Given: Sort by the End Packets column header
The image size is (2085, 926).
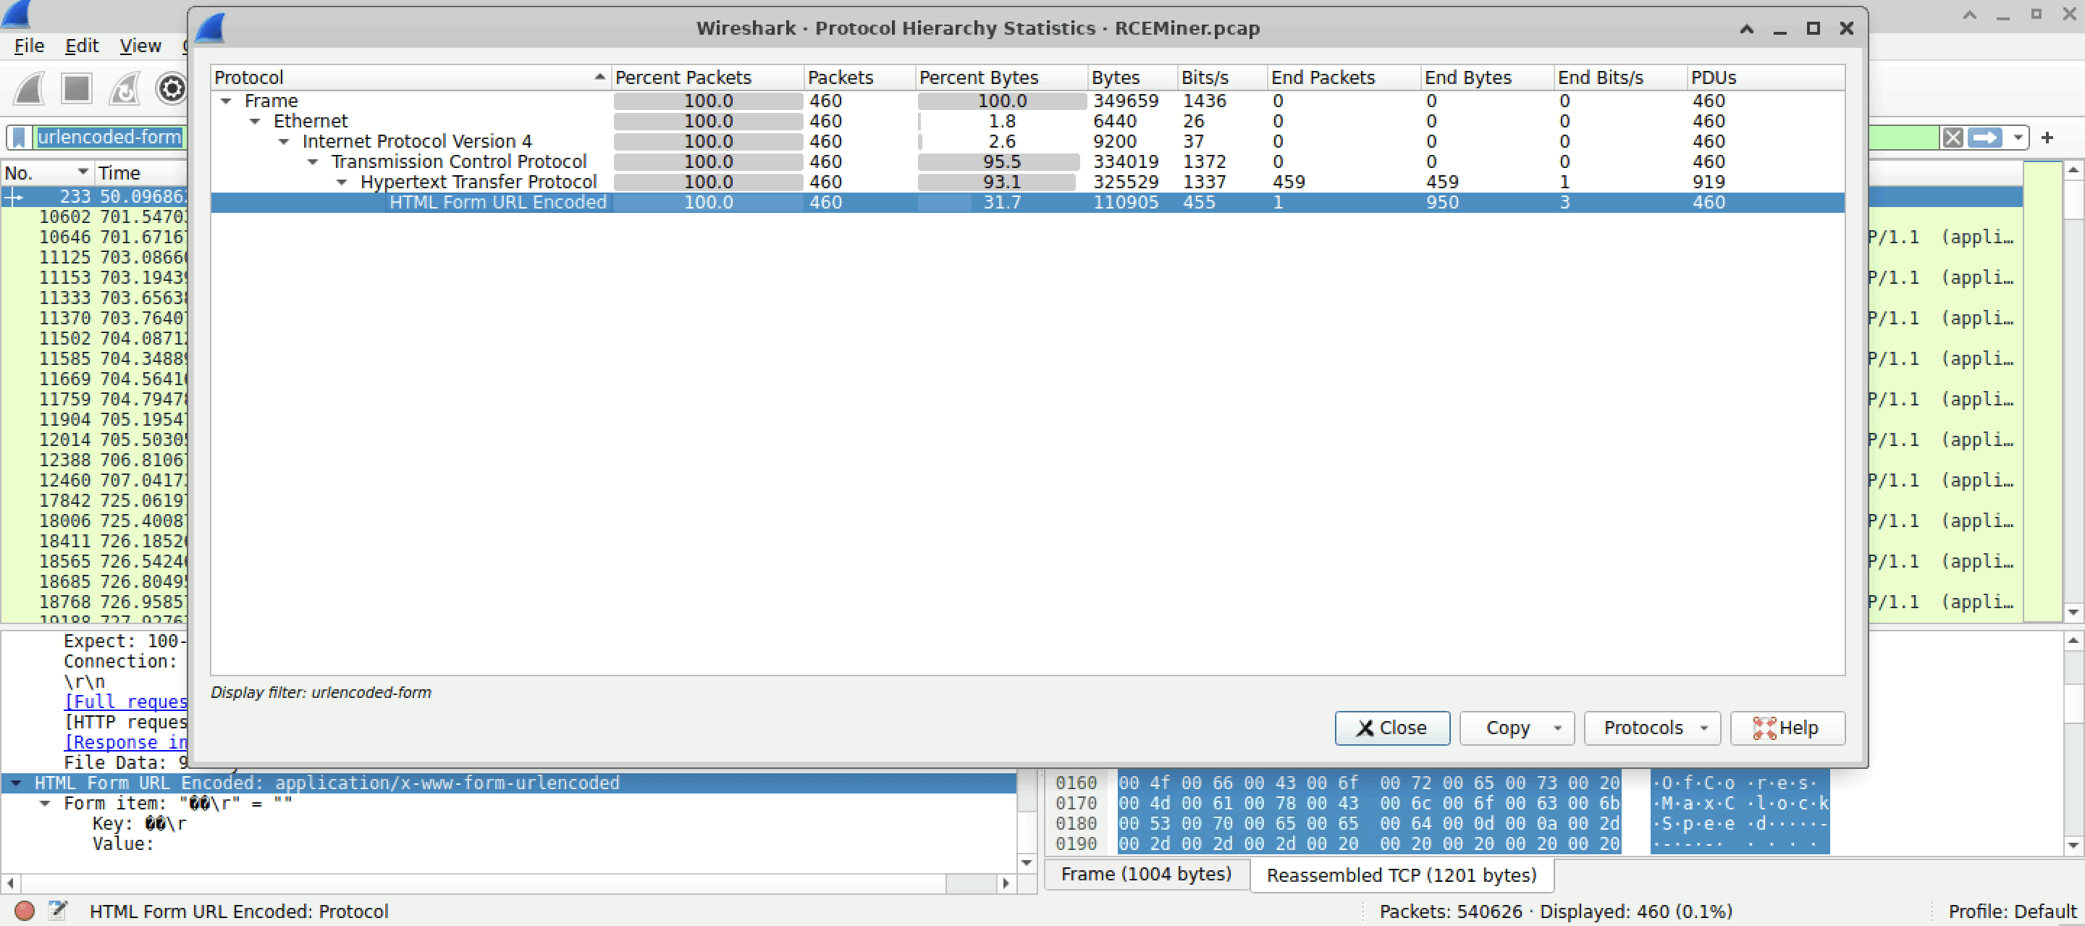Looking at the screenshot, I should pyautogui.click(x=1344, y=77).
